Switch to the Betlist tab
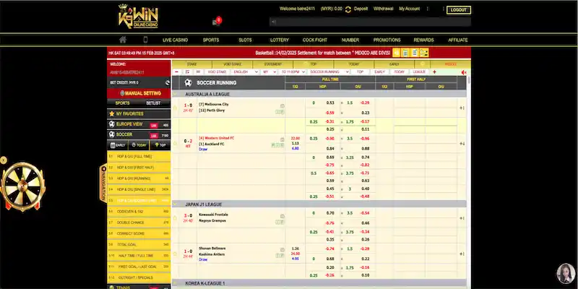 153,103
